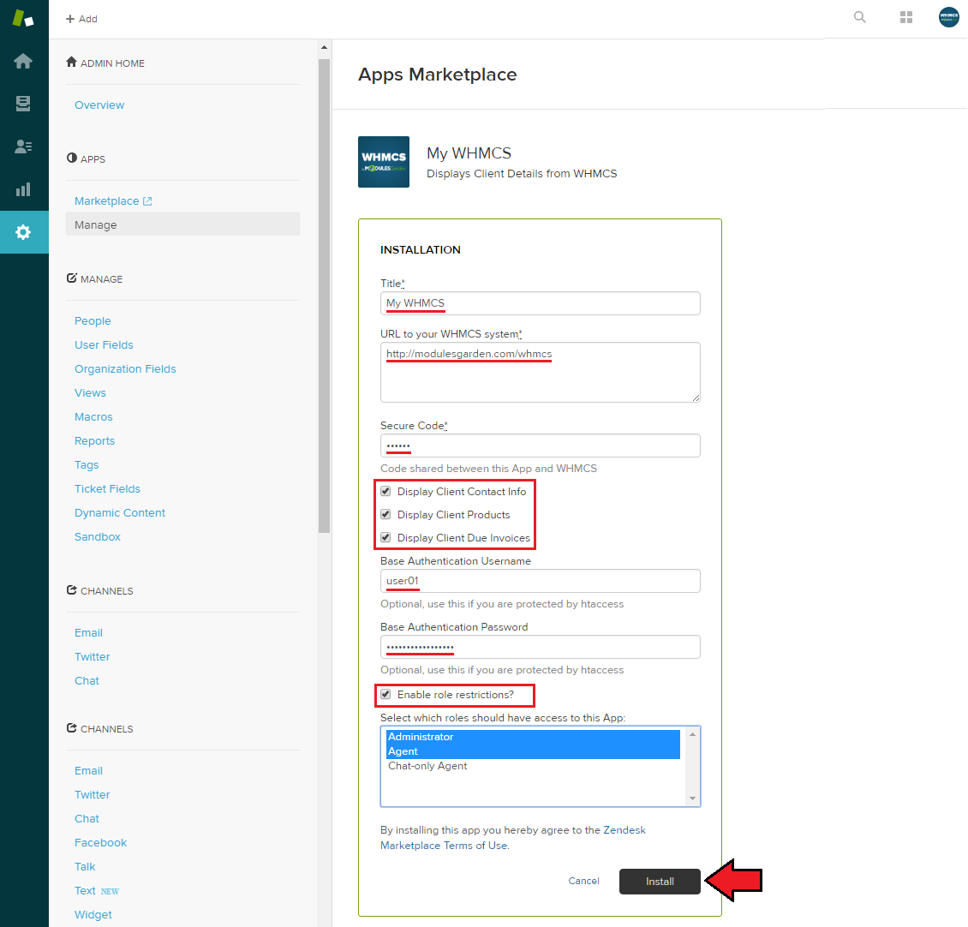Open the products grid icon
This screenshot has height=927, width=968.
point(905,17)
